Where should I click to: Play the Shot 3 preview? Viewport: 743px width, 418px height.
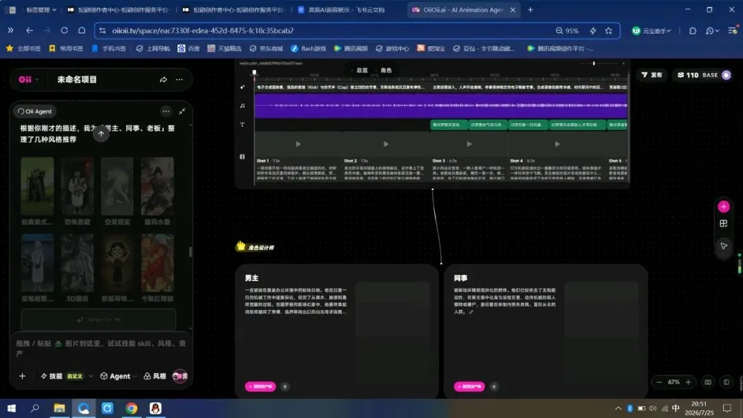469,144
